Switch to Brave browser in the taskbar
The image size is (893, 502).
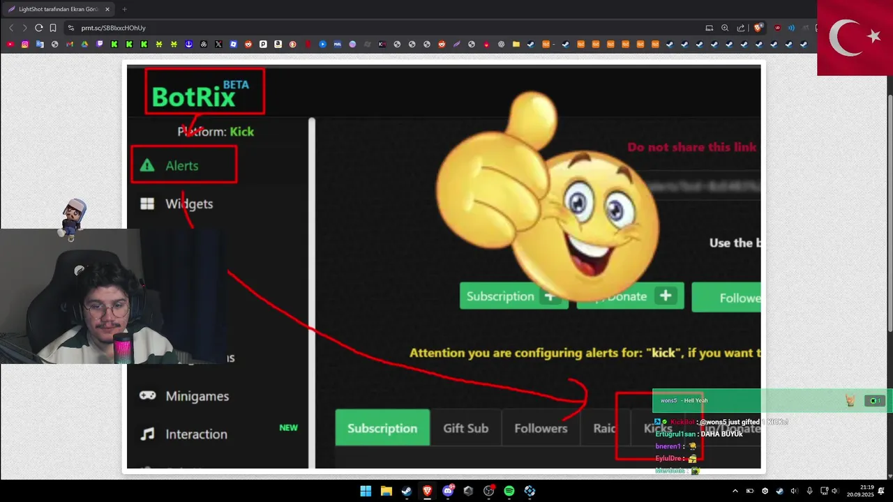[x=427, y=491]
